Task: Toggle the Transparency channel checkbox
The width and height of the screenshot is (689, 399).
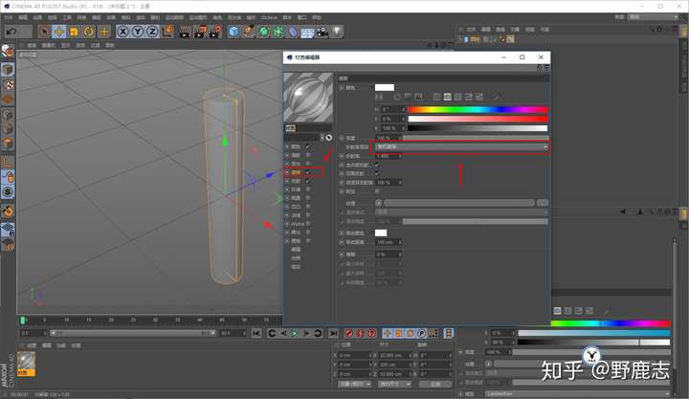Action: click(308, 172)
